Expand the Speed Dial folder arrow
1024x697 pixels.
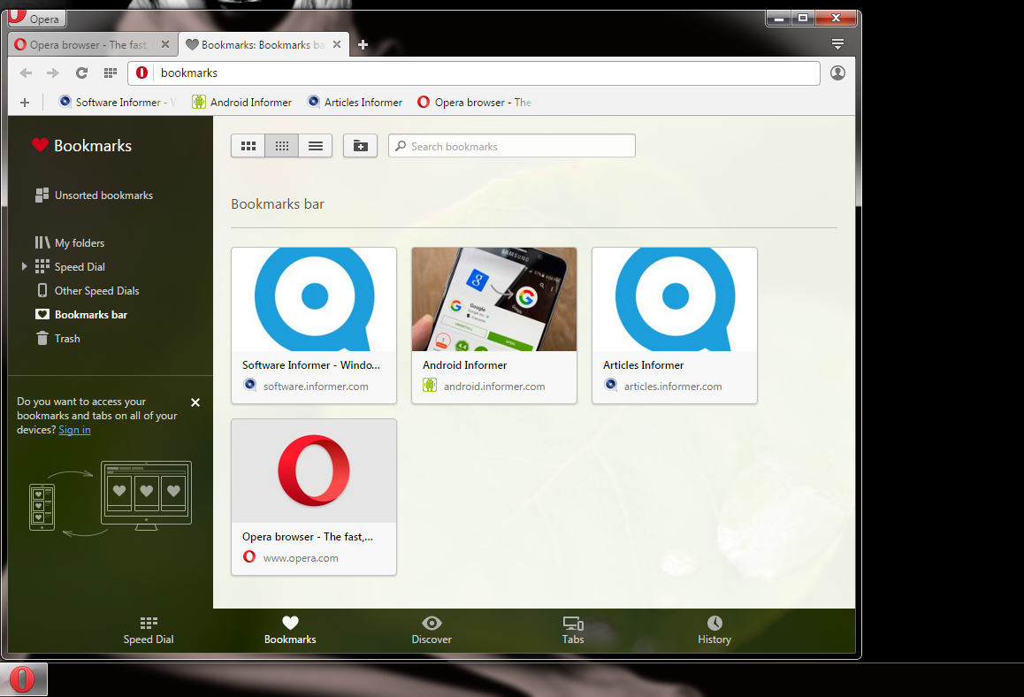coord(24,266)
